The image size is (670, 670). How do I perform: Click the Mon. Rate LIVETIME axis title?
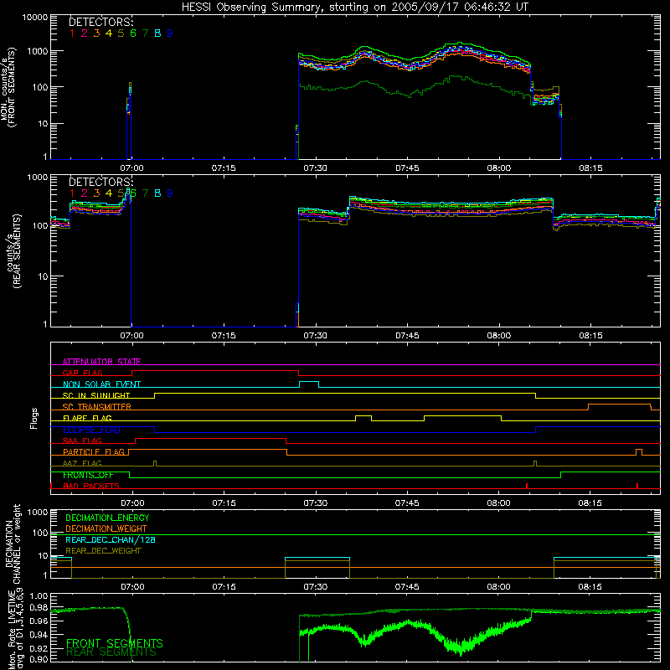(x=15, y=629)
